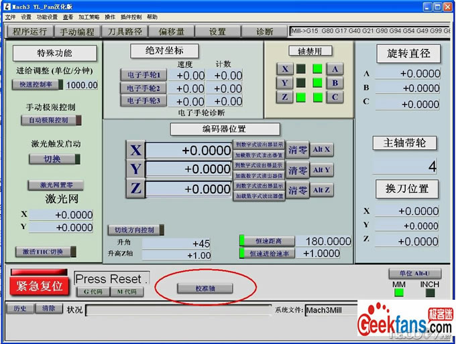Switch to the 刀具路径 tab
Image resolution: width=456 pixels, height=344 pixels.
[x=123, y=31]
